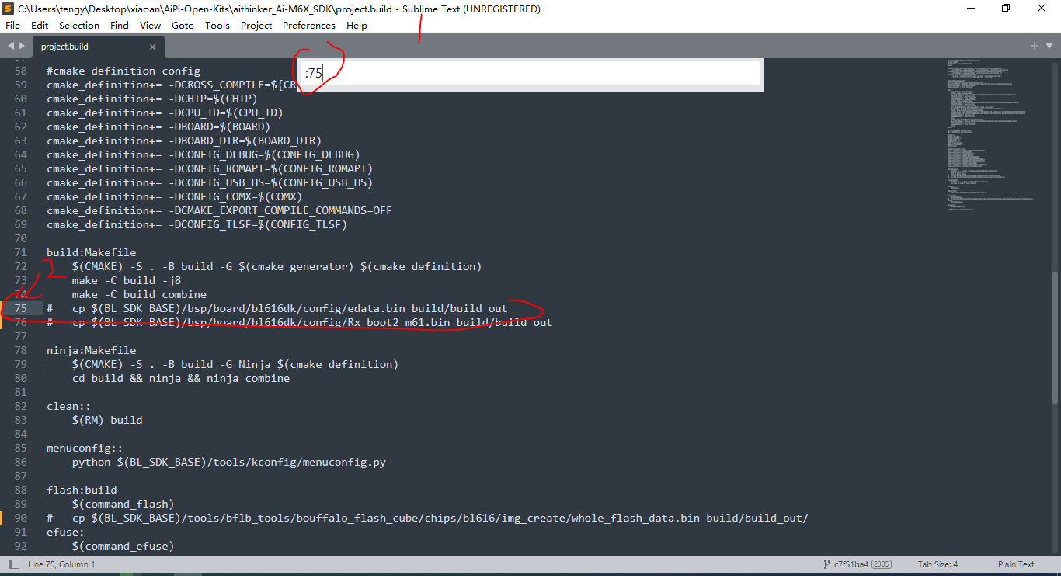The height and width of the screenshot is (576, 1061).
Task: Open the Help menu
Action: pos(357,25)
